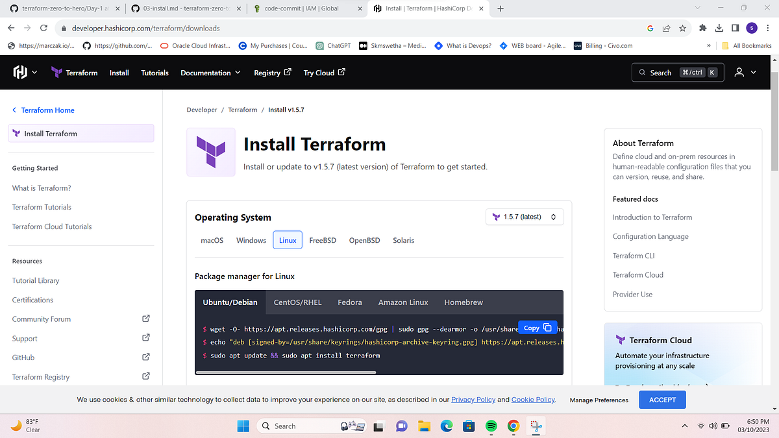
Task: Switch to the CentOS/RHEL package tab
Action: (x=297, y=302)
